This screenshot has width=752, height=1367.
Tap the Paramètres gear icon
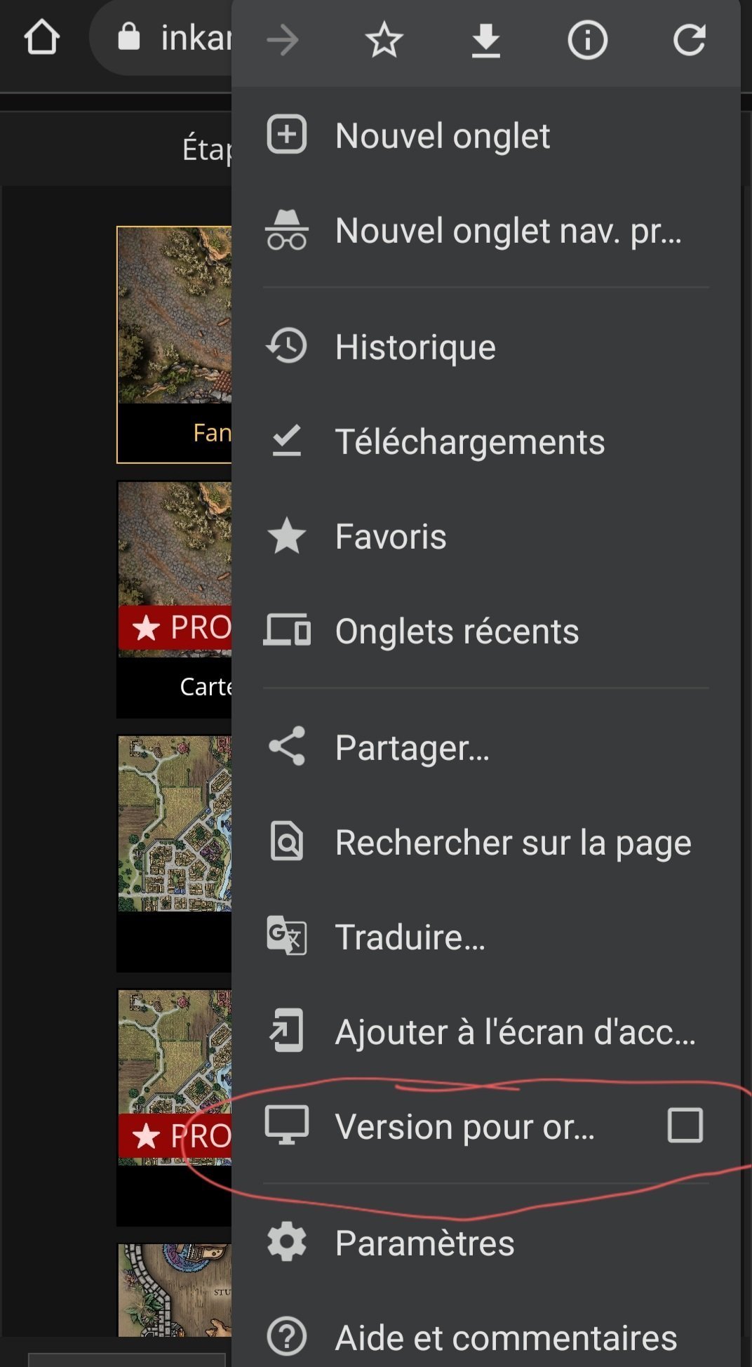[287, 1243]
